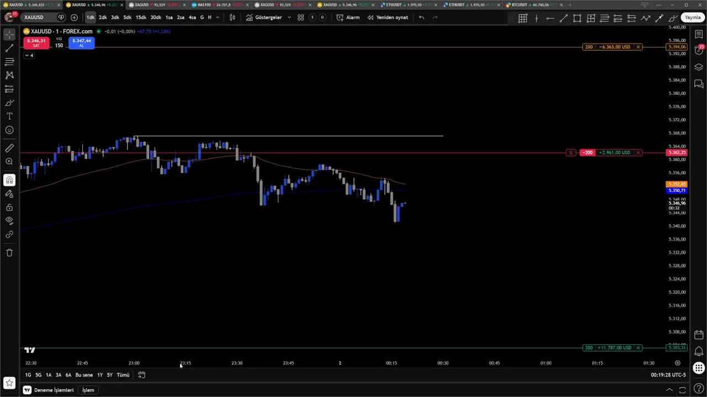Open the indicator templates grid icon
The height and width of the screenshot is (397, 707).
(x=300, y=17)
